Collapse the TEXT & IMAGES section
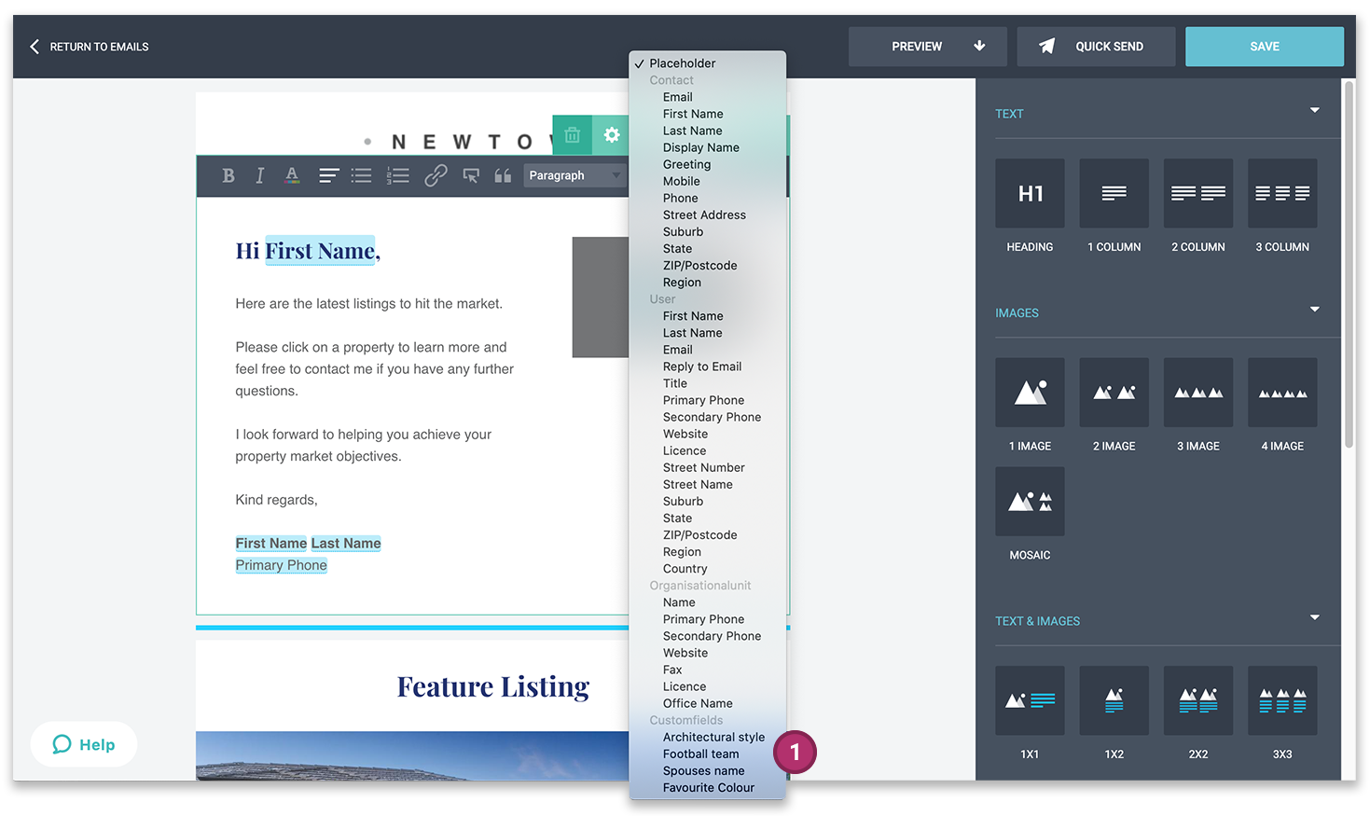This screenshot has width=1370, height=816. pos(1315,617)
